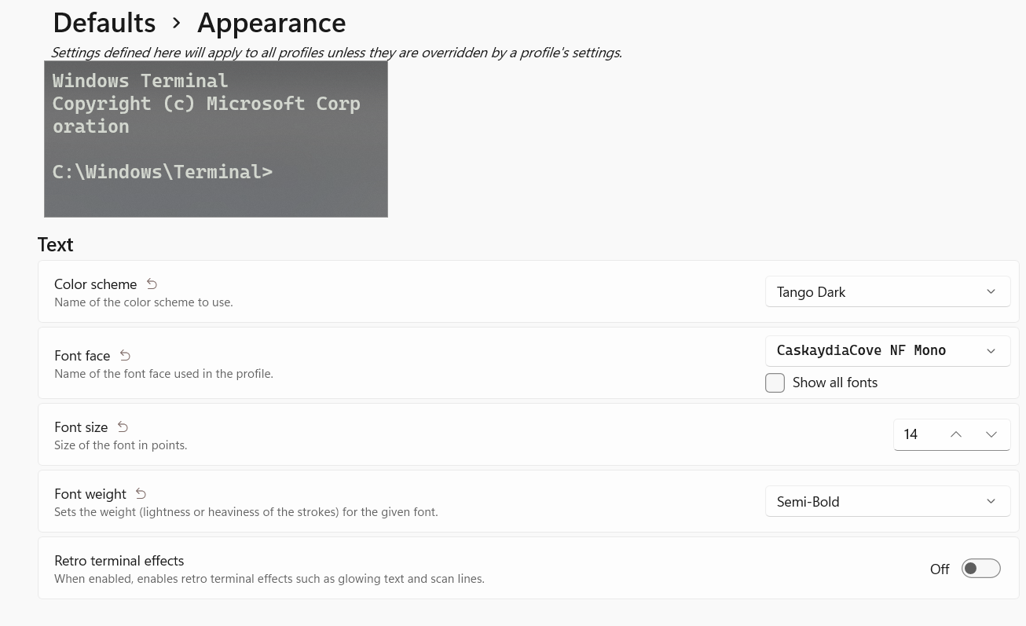
Task: Click the Text section heading
Action: pyautogui.click(x=55, y=244)
